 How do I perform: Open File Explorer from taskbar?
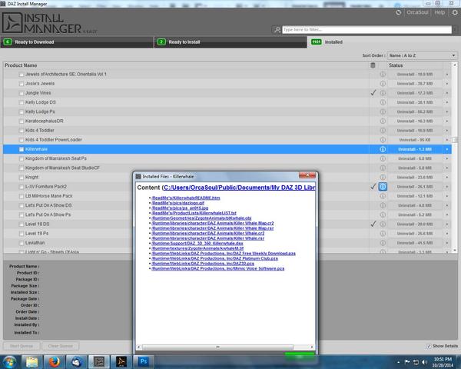click(32, 361)
